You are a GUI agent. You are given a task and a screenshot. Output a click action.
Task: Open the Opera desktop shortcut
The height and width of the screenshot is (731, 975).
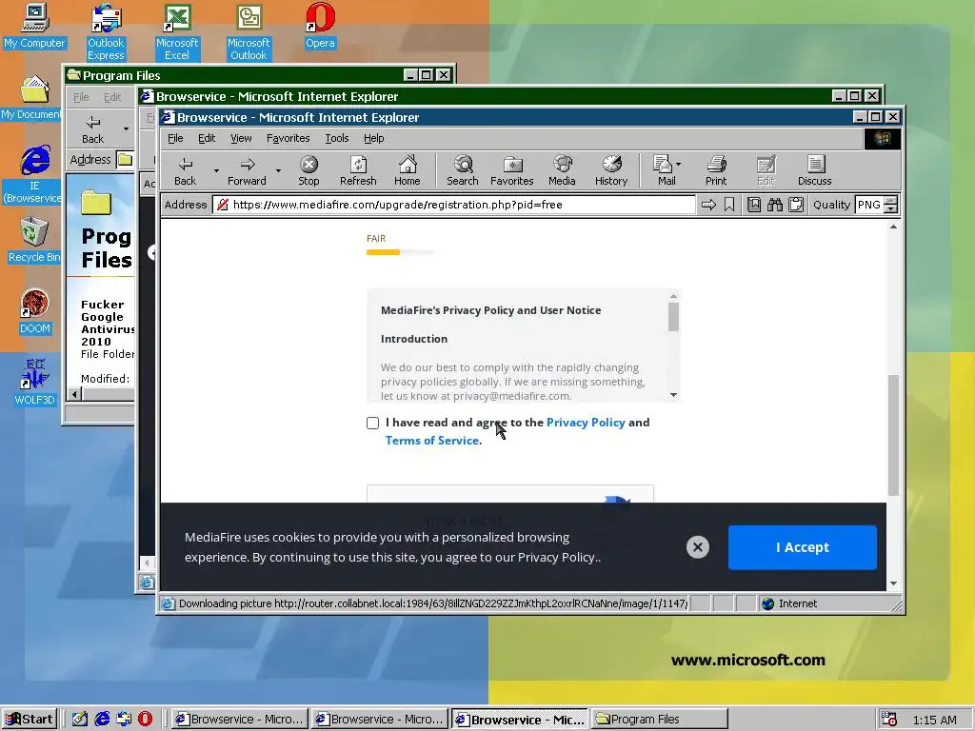click(x=320, y=26)
